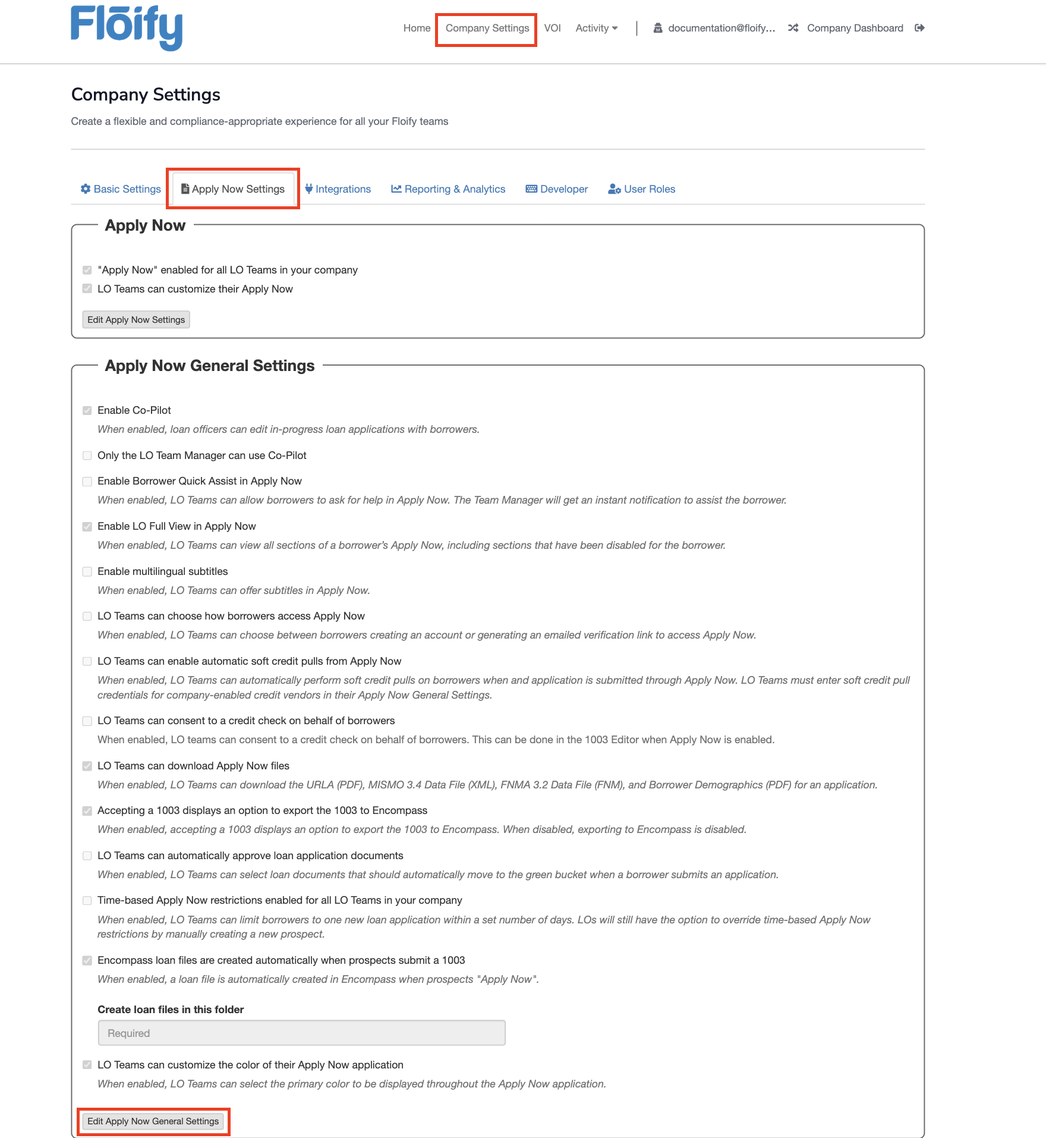Open Company Settings in the top navigation

click(x=487, y=28)
